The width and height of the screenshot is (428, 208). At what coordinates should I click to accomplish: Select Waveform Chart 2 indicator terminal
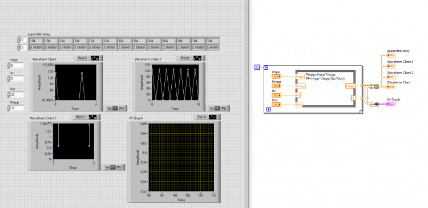point(391,77)
